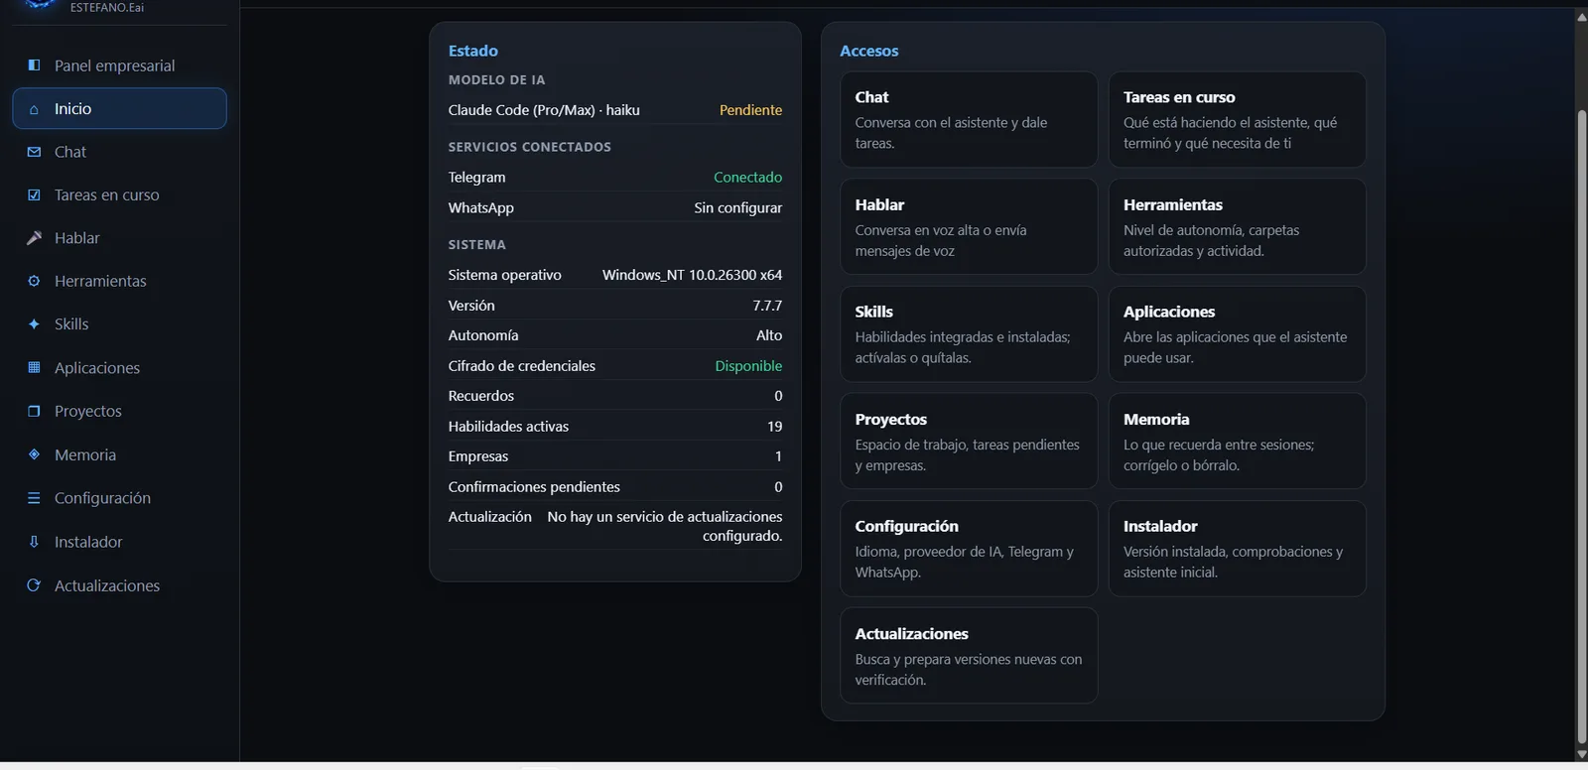Open the Tareas en curso access card

[x=1237, y=120]
